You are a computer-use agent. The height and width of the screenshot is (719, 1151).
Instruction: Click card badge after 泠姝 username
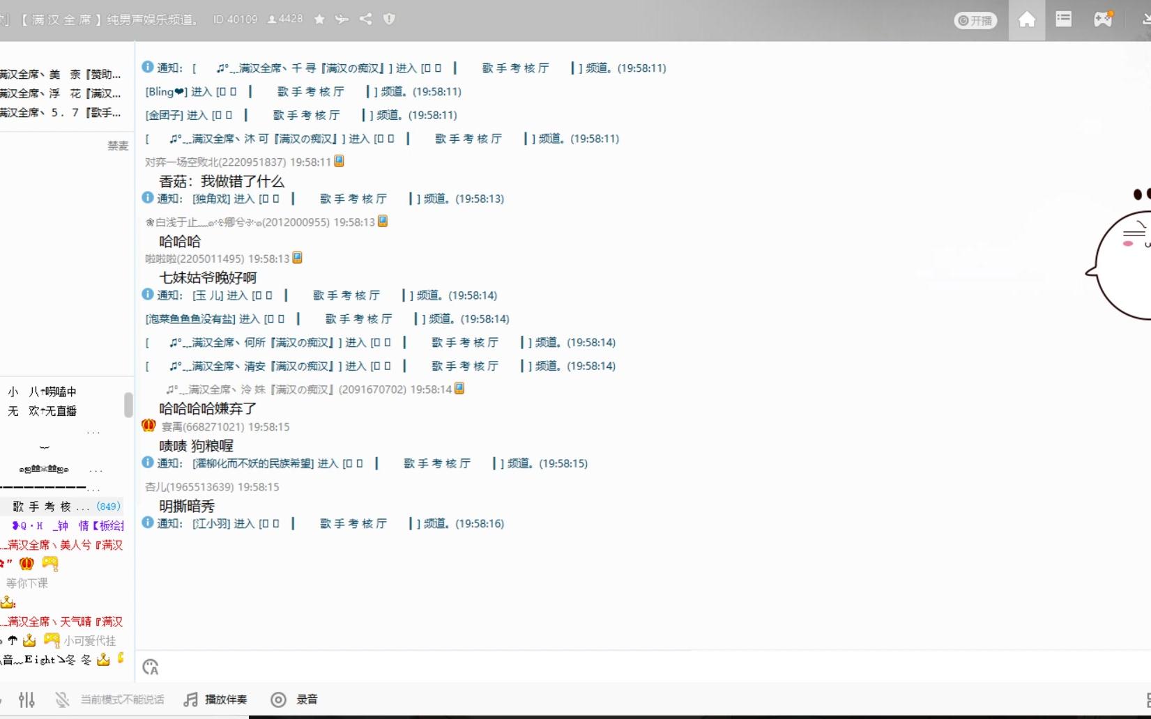point(459,389)
